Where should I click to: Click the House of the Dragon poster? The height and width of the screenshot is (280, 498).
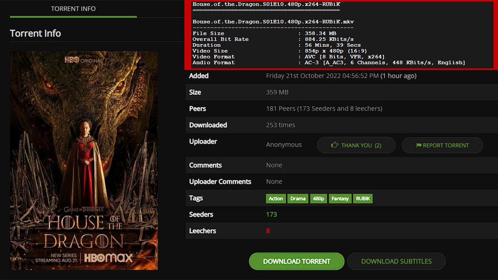click(84, 161)
